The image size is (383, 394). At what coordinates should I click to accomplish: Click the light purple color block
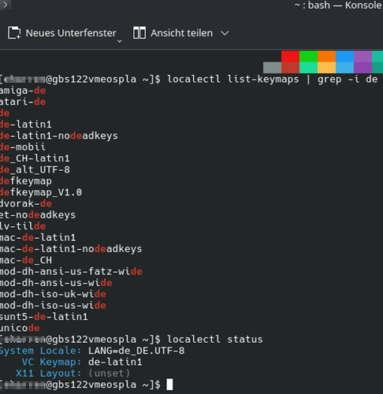[x=363, y=57]
